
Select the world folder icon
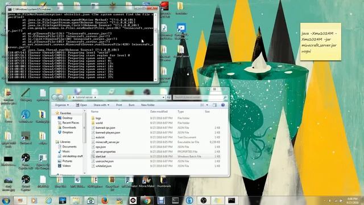point(93,123)
